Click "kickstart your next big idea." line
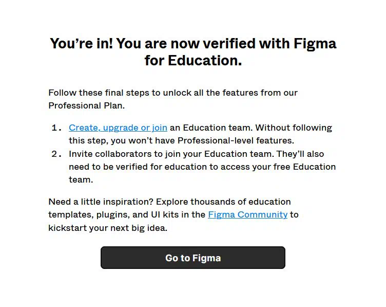The width and height of the screenshot is (386, 307). tap(108, 228)
